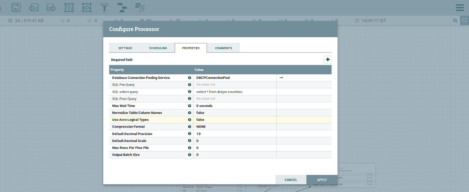Go to DBCPConnectionPool service via arrow
This screenshot has height=192, width=469.
coord(281,78)
